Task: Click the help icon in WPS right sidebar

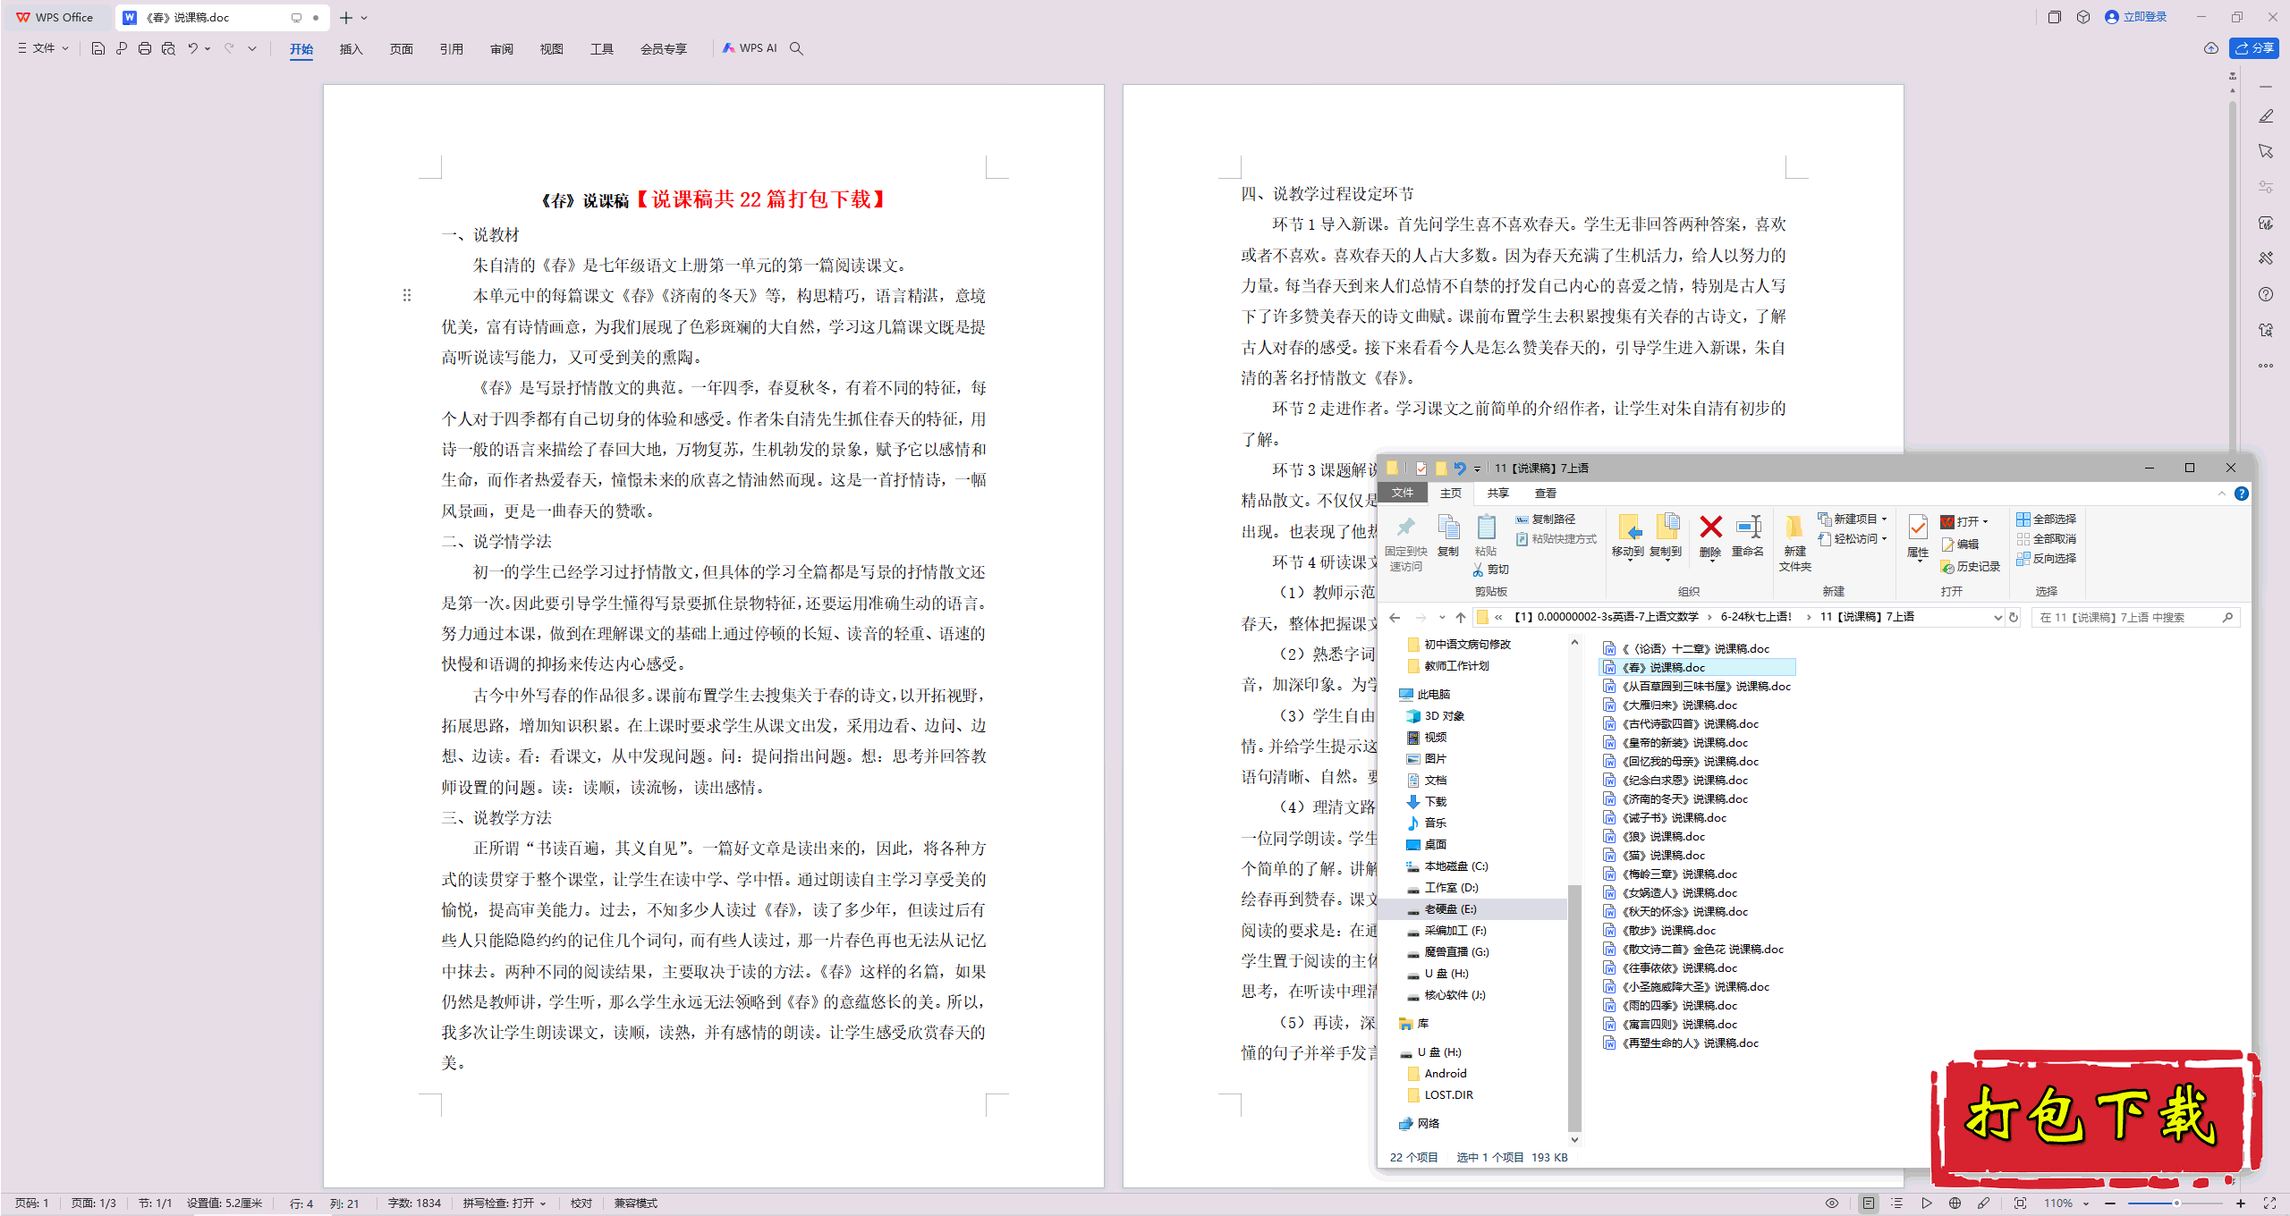Action: (x=2266, y=294)
